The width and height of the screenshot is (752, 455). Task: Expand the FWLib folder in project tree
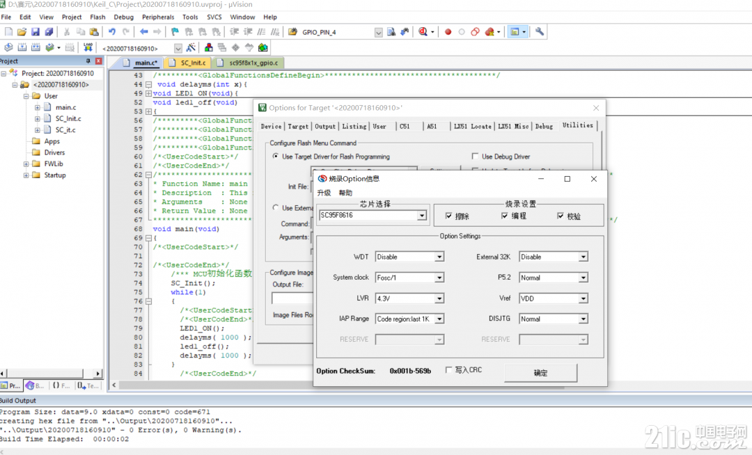pos(26,163)
